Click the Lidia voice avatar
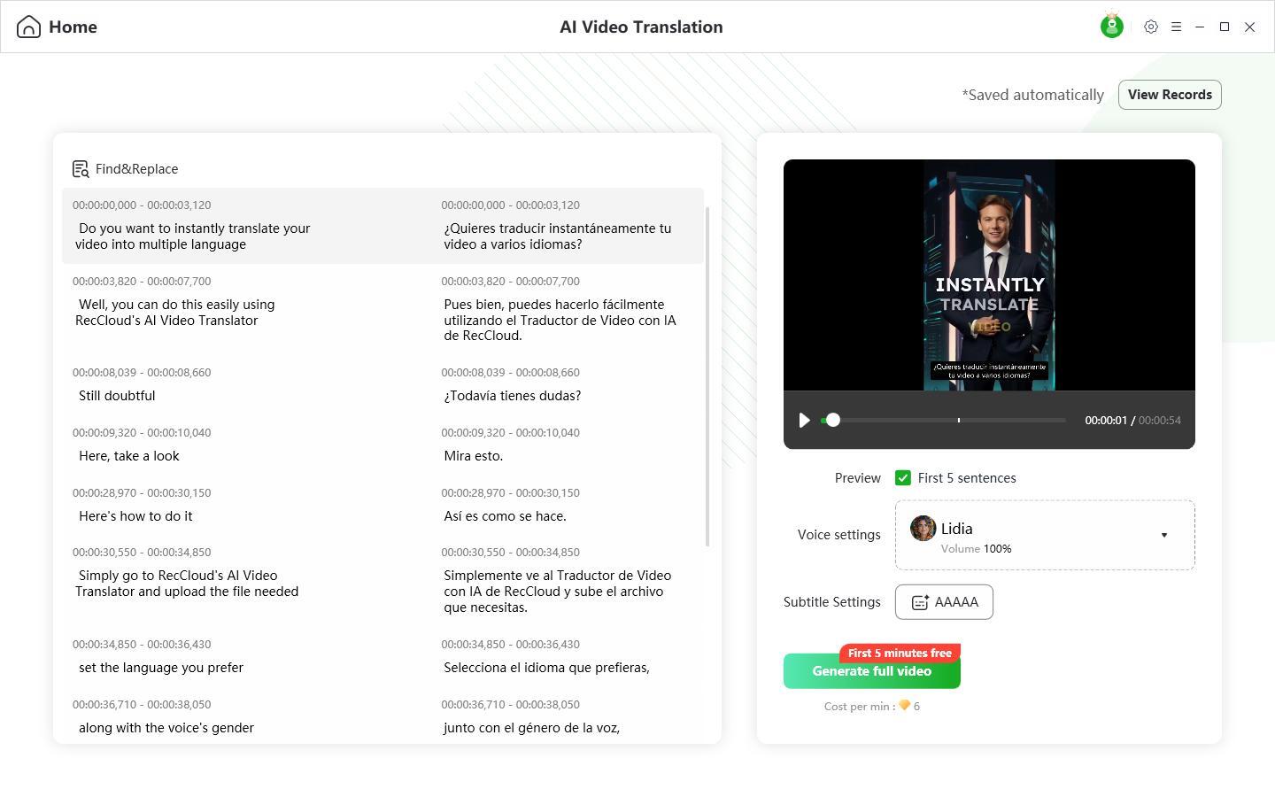 [923, 529]
